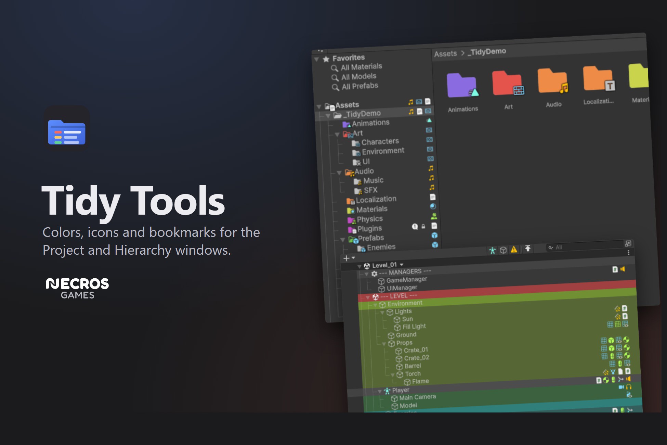The width and height of the screenshot is (667, 445).
Task: Select the Physics folder in tree
Action: [x=370, y=219]
